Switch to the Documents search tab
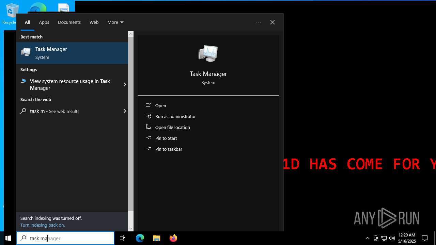436x245 pixels. point(69,22)
